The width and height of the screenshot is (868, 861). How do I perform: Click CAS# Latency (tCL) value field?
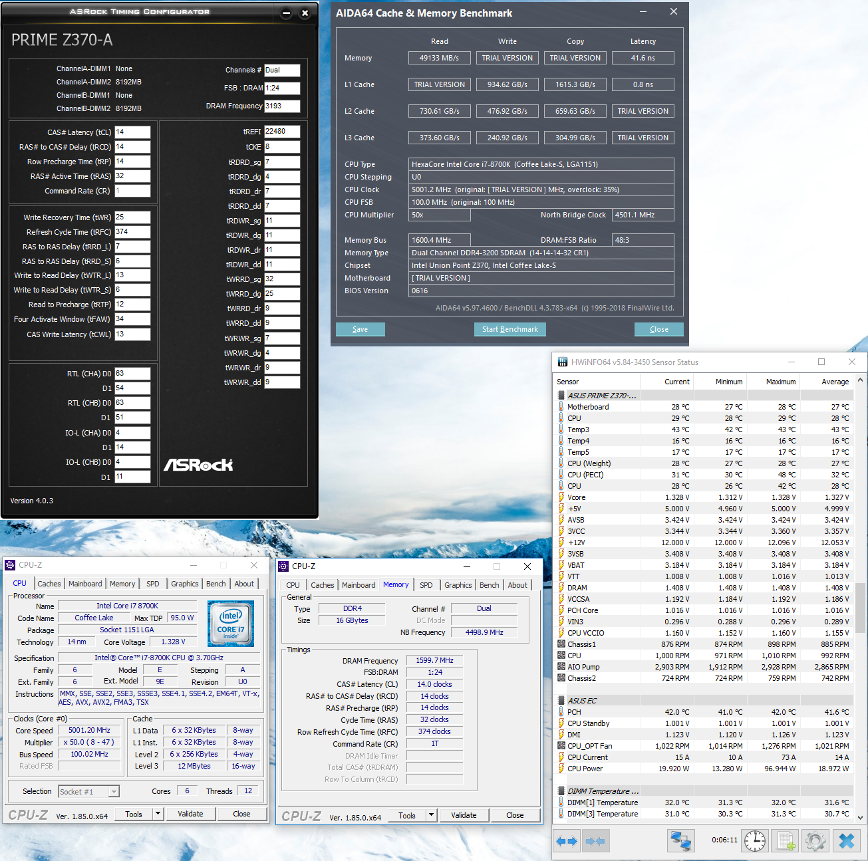[x=132, y=132]
